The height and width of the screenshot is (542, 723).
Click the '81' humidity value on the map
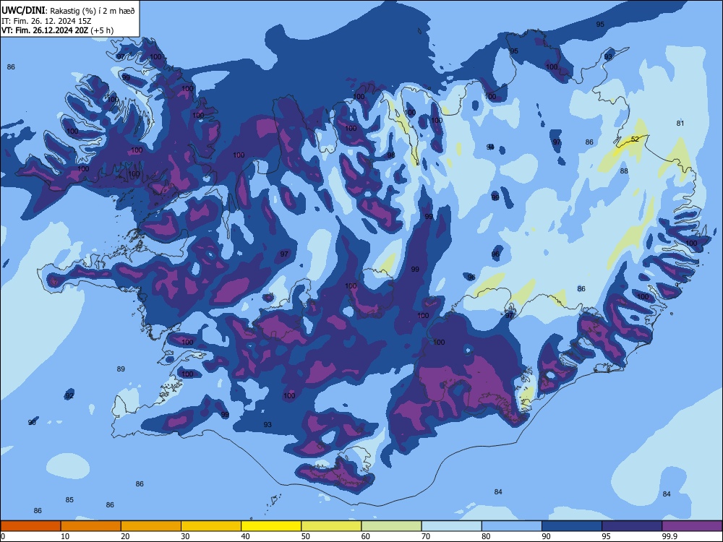680,123
